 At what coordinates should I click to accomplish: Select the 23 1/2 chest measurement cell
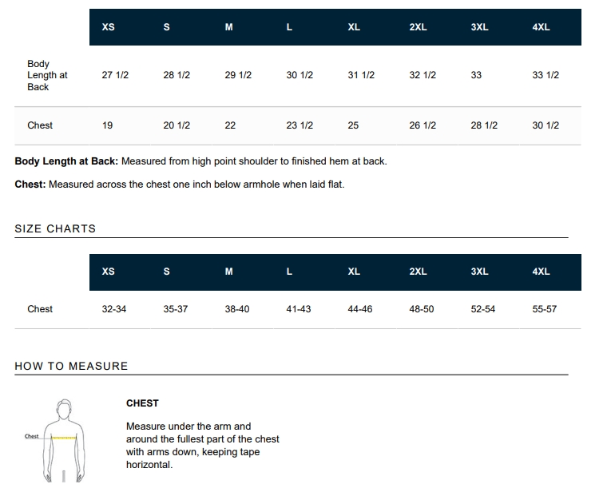pos(300,125)
